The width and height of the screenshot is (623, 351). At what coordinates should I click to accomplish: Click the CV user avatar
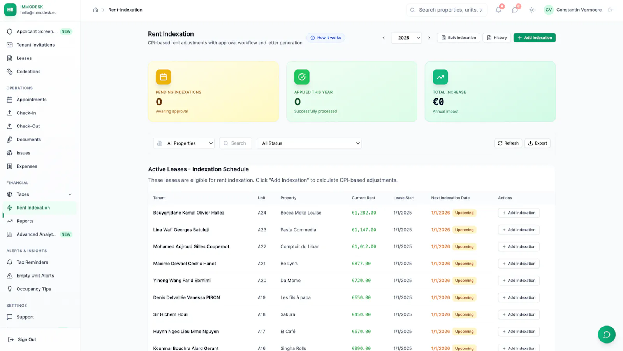click(549, 10)
